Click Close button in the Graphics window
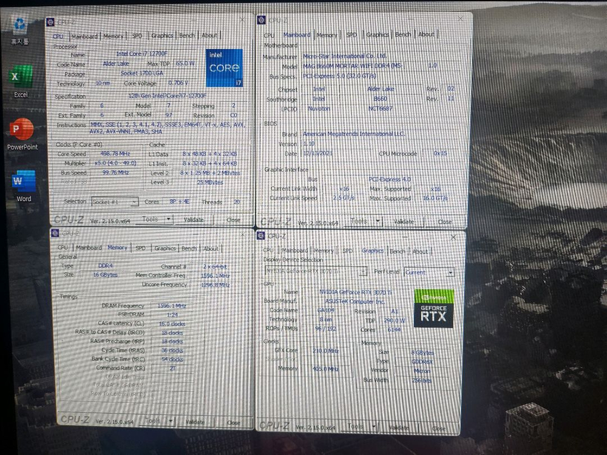This screenshot has height=455, width=607. coord(439,428)
